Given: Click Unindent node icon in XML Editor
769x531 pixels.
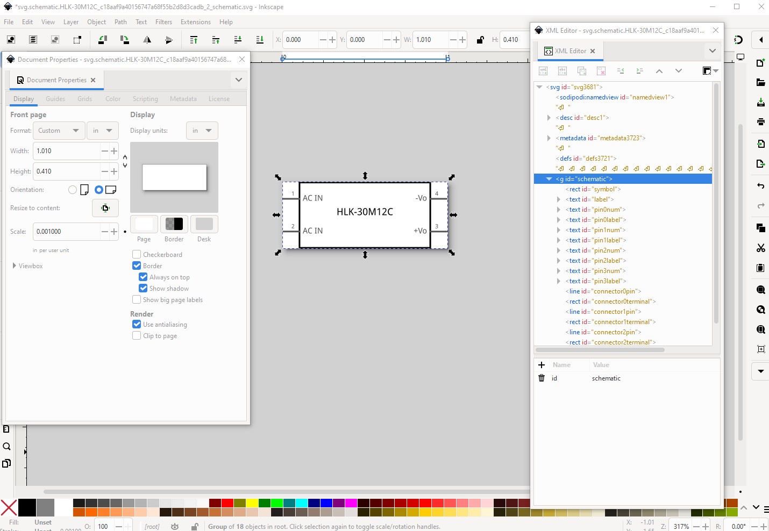Looking at the screenshot, I should (621, 71).
